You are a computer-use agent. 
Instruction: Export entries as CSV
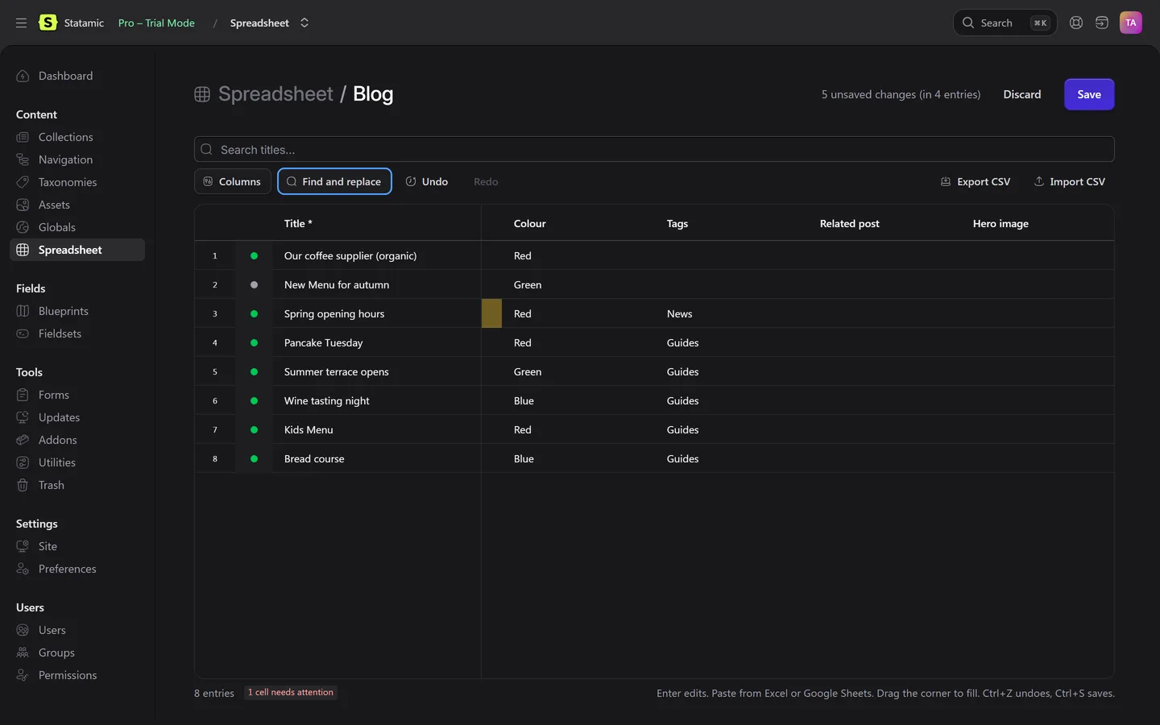pos(976,181)
